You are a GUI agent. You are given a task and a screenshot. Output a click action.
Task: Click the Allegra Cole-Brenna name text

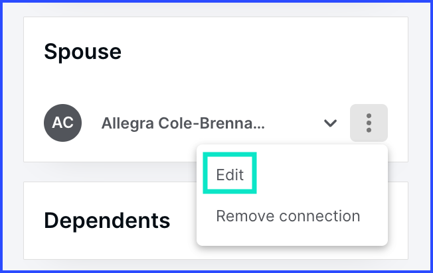(183, 123)
